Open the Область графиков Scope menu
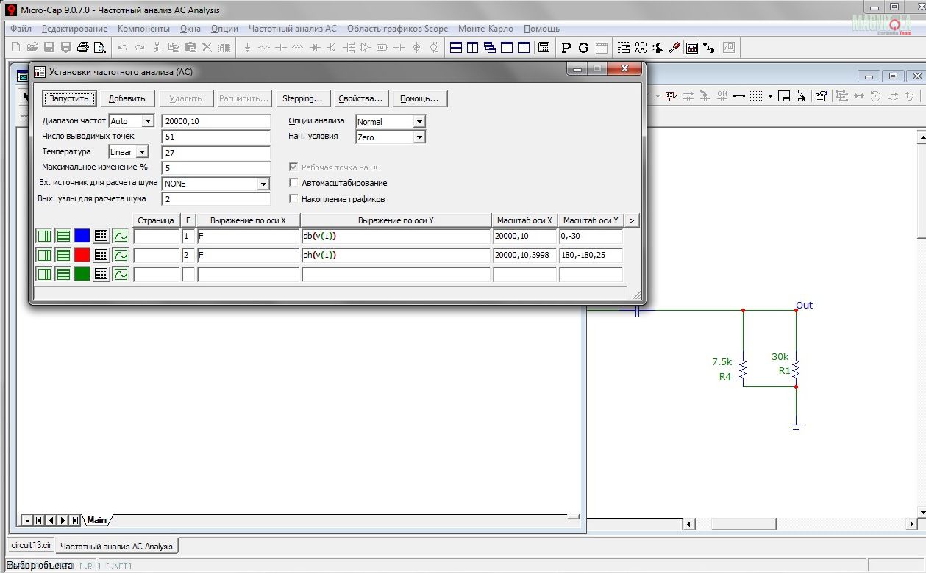Image resolution: width=926 pixels, height=573 pixels. click(397, 29)
